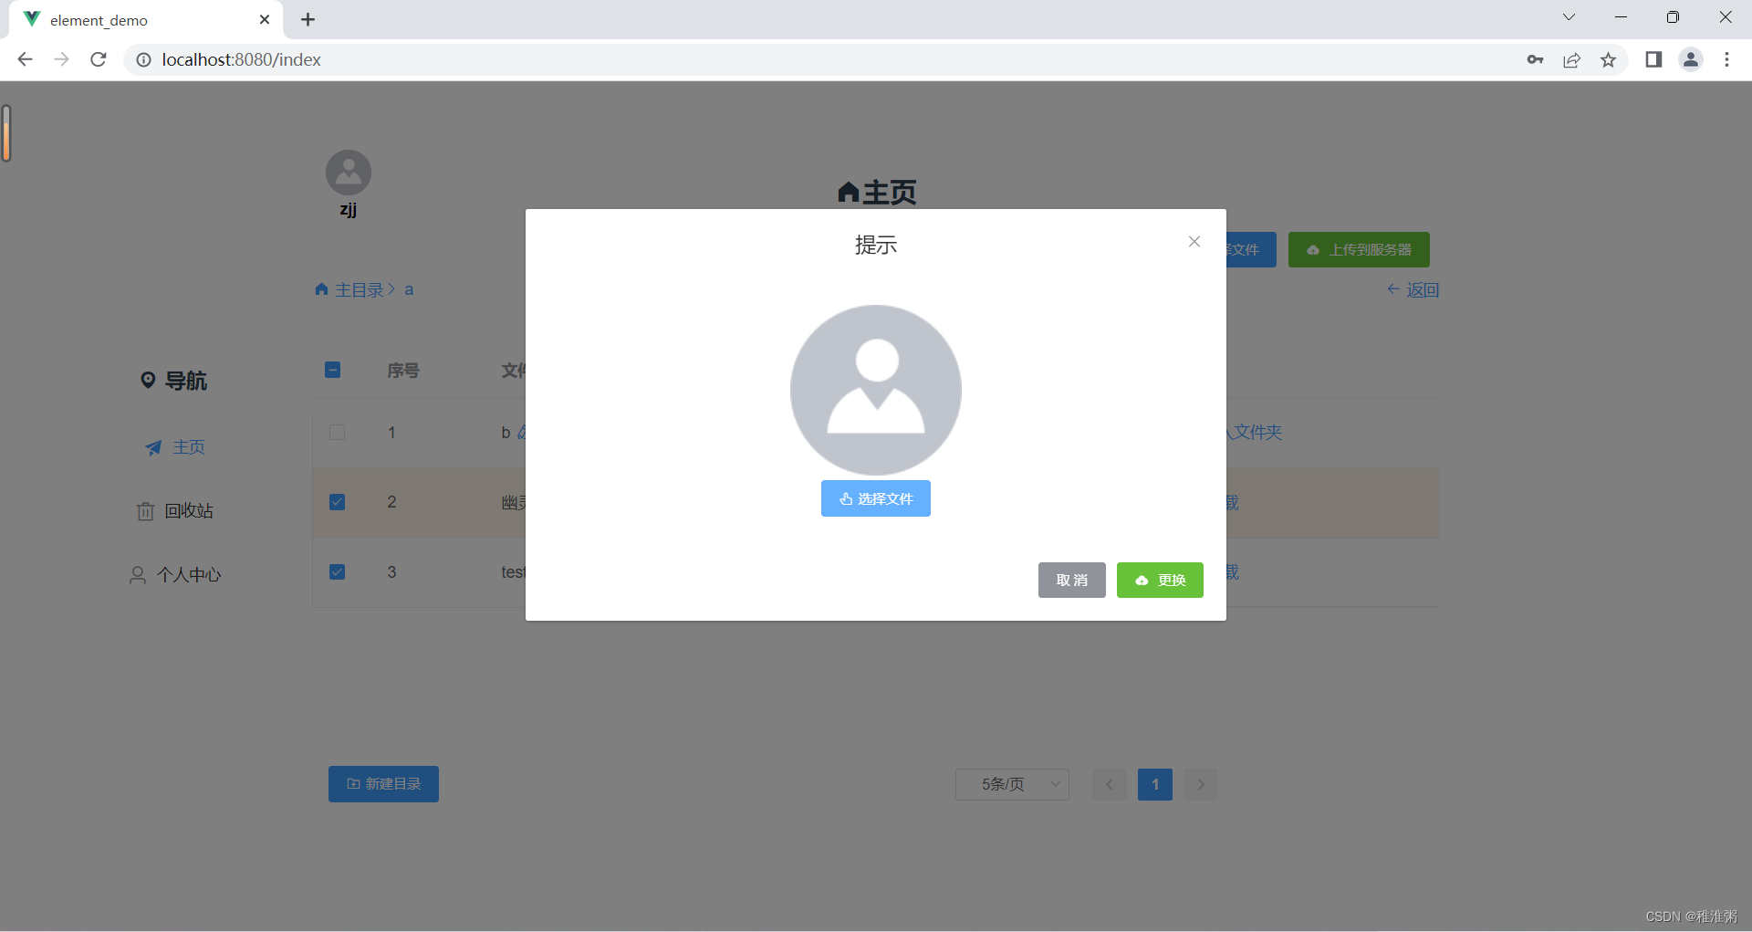Click the Chrome profile icon
Screen dimensions: 1752x932
[1691, 59]
